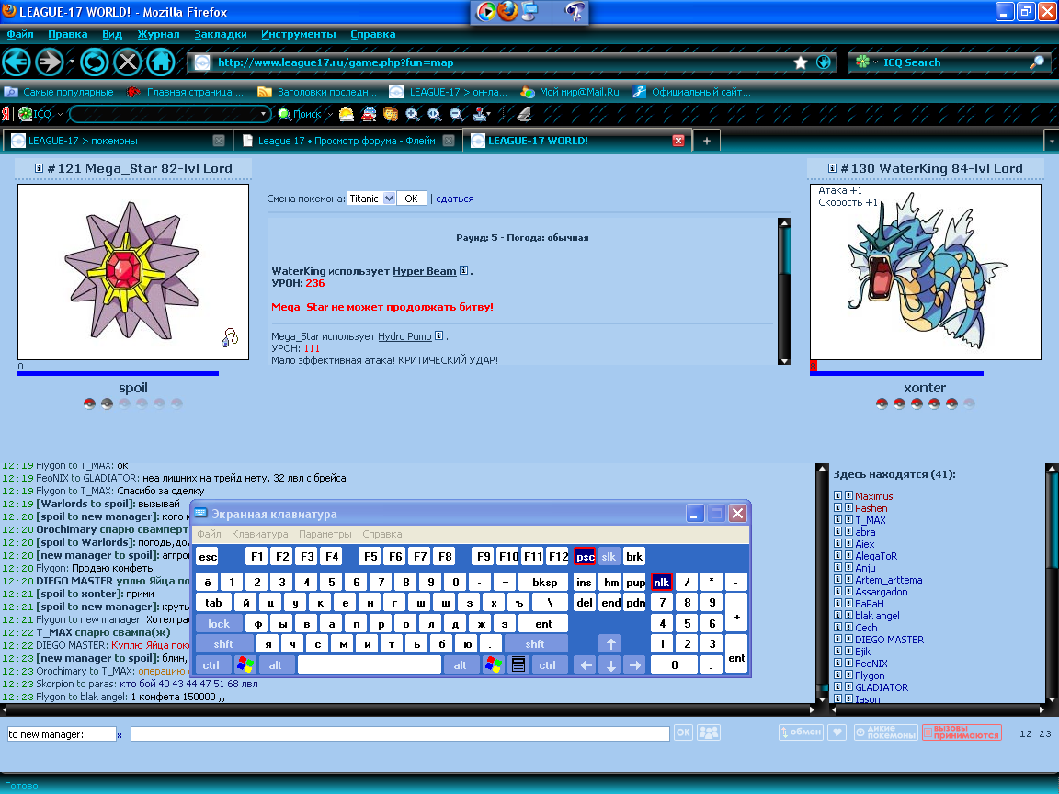Click the Firefox icon in the top launcher
This screenshot has height=794, width=1059.
[507, 11]
